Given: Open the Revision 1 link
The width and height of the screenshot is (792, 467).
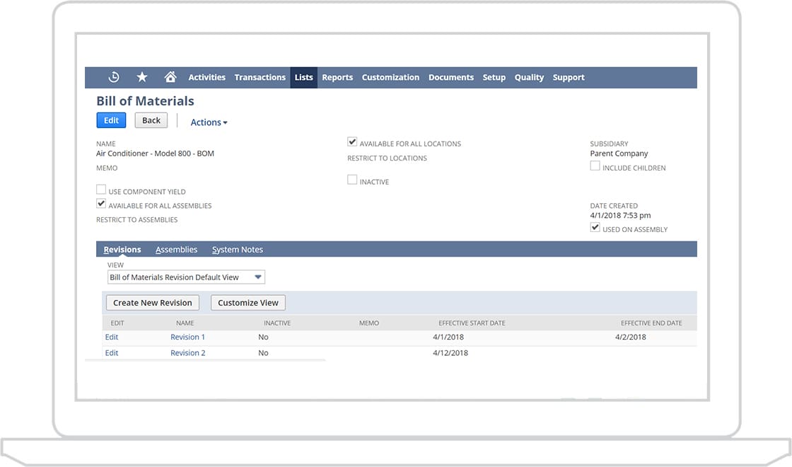Looking at the screenshot, I should coord(187,337).
